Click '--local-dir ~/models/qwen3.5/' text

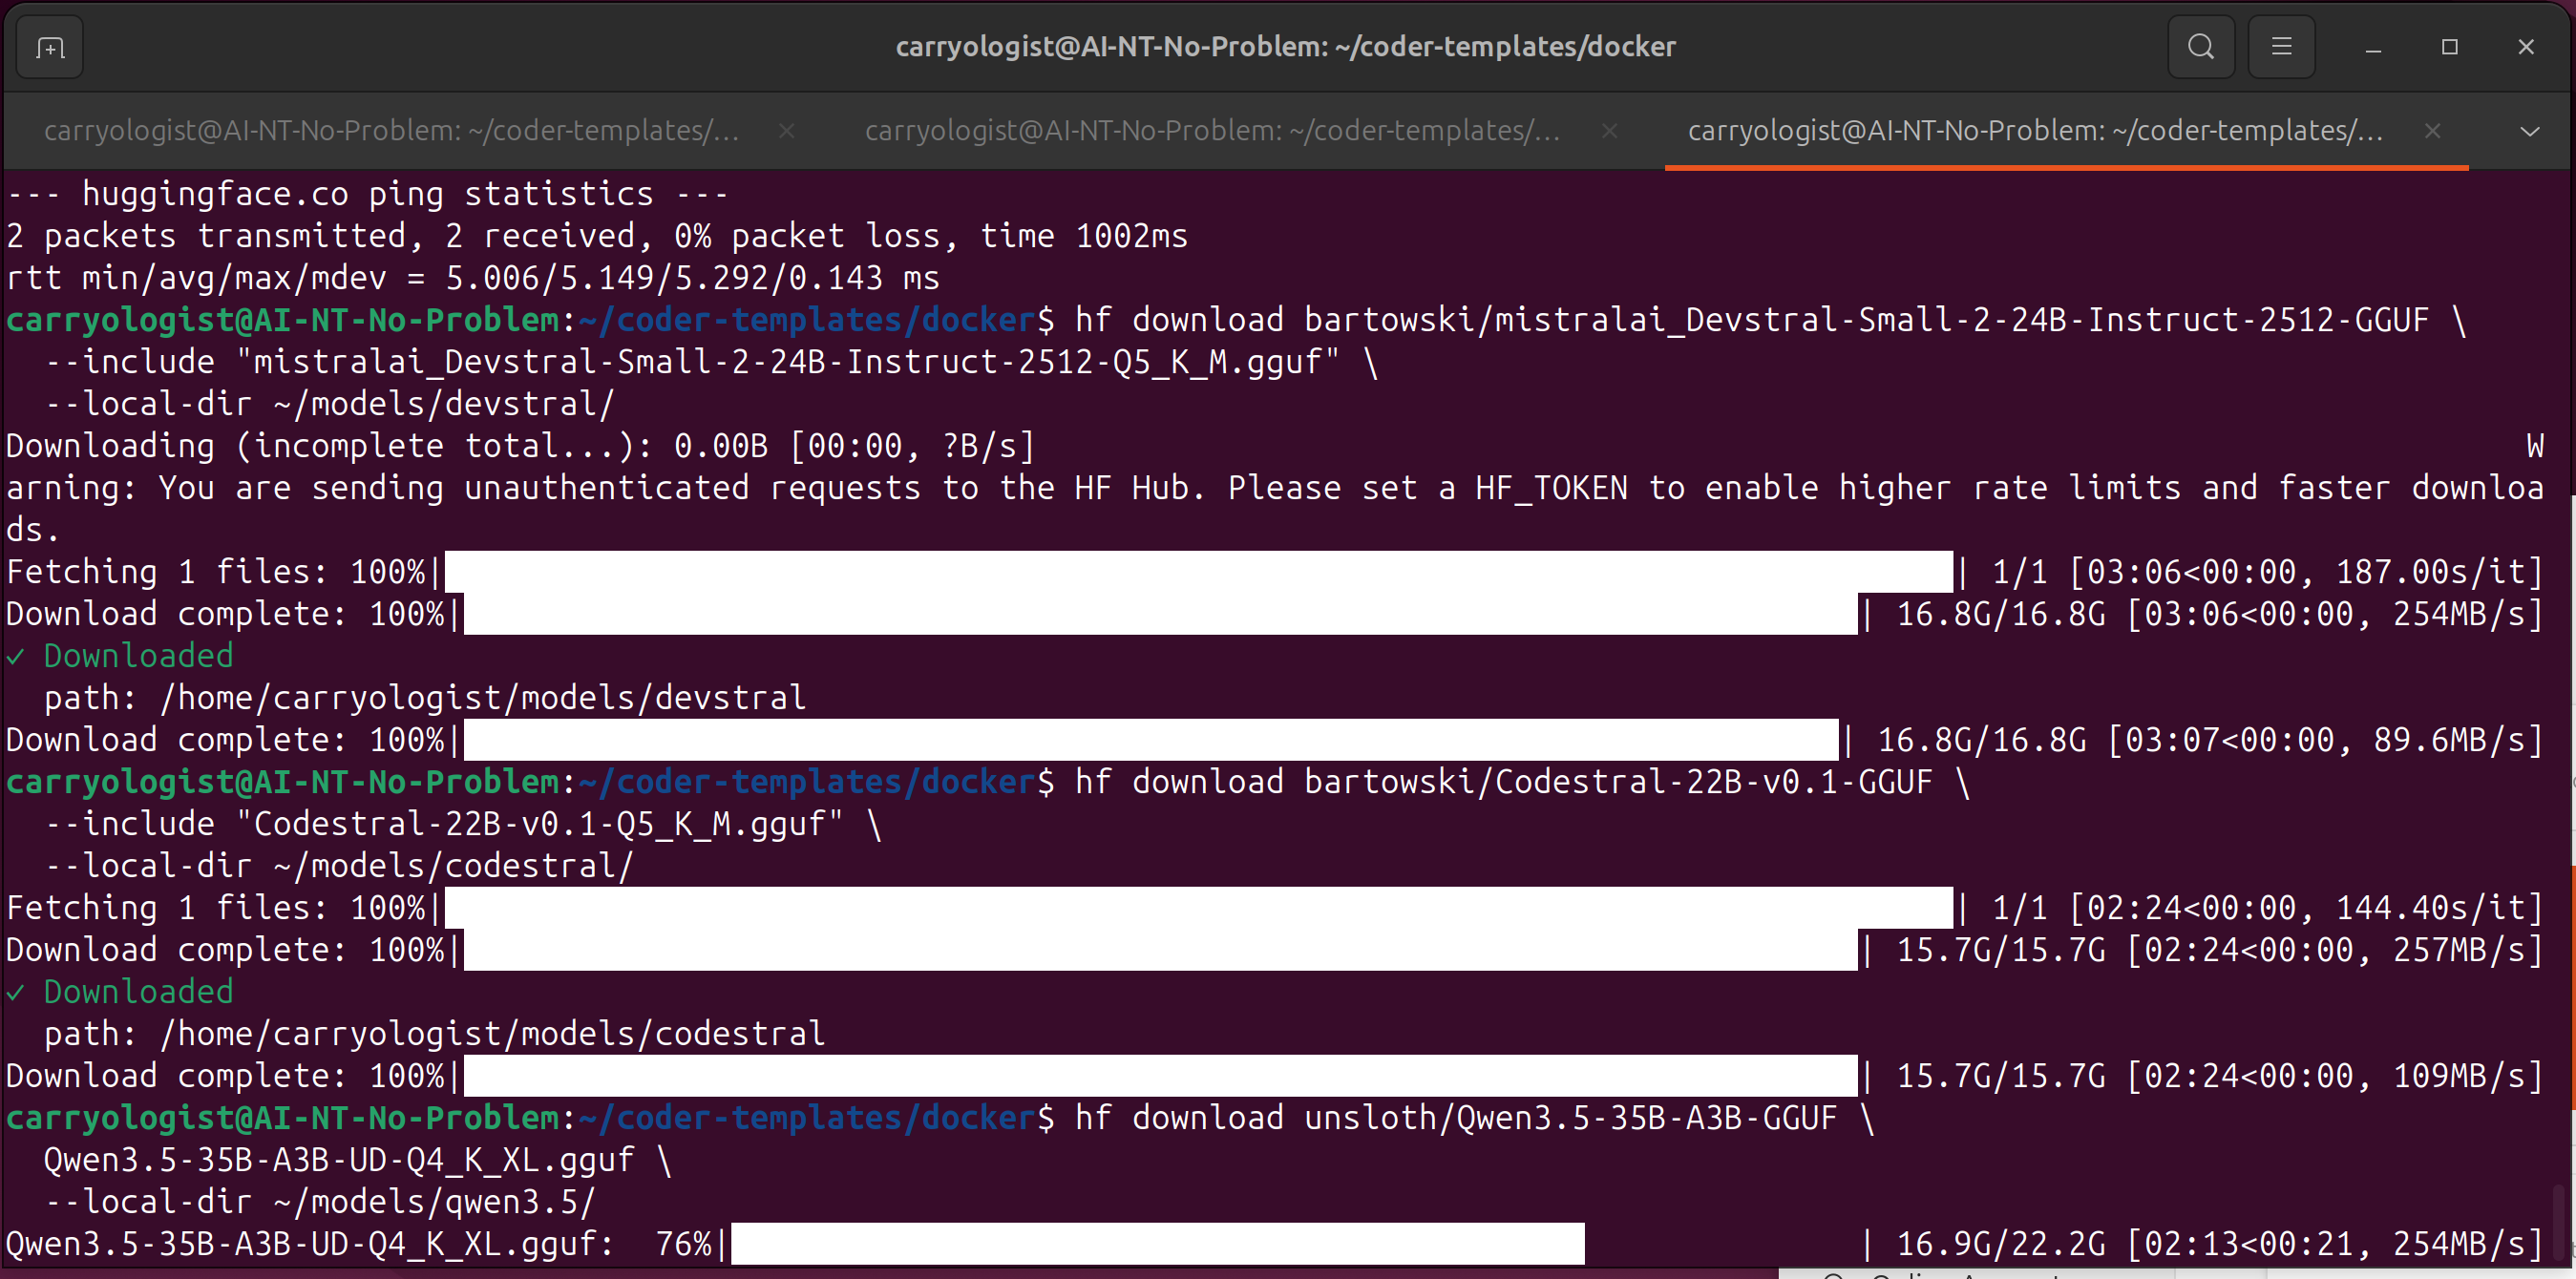(x=320, y=1201)
